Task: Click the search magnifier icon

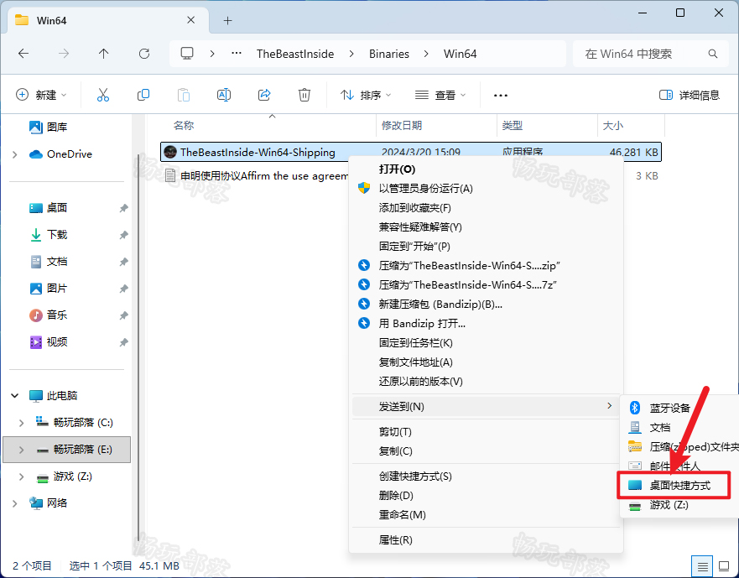Action: (x=713, y=54)
